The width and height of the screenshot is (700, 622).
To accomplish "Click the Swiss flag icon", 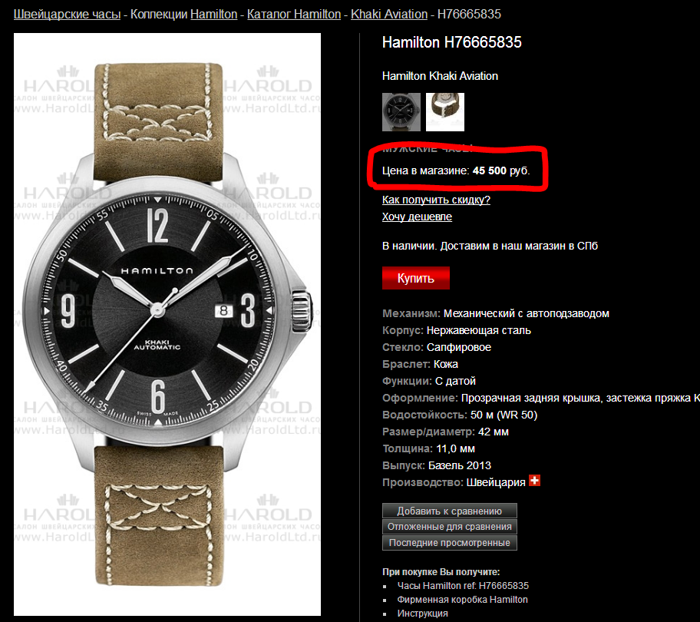I will pyautogui.click(x=534, y=481).
